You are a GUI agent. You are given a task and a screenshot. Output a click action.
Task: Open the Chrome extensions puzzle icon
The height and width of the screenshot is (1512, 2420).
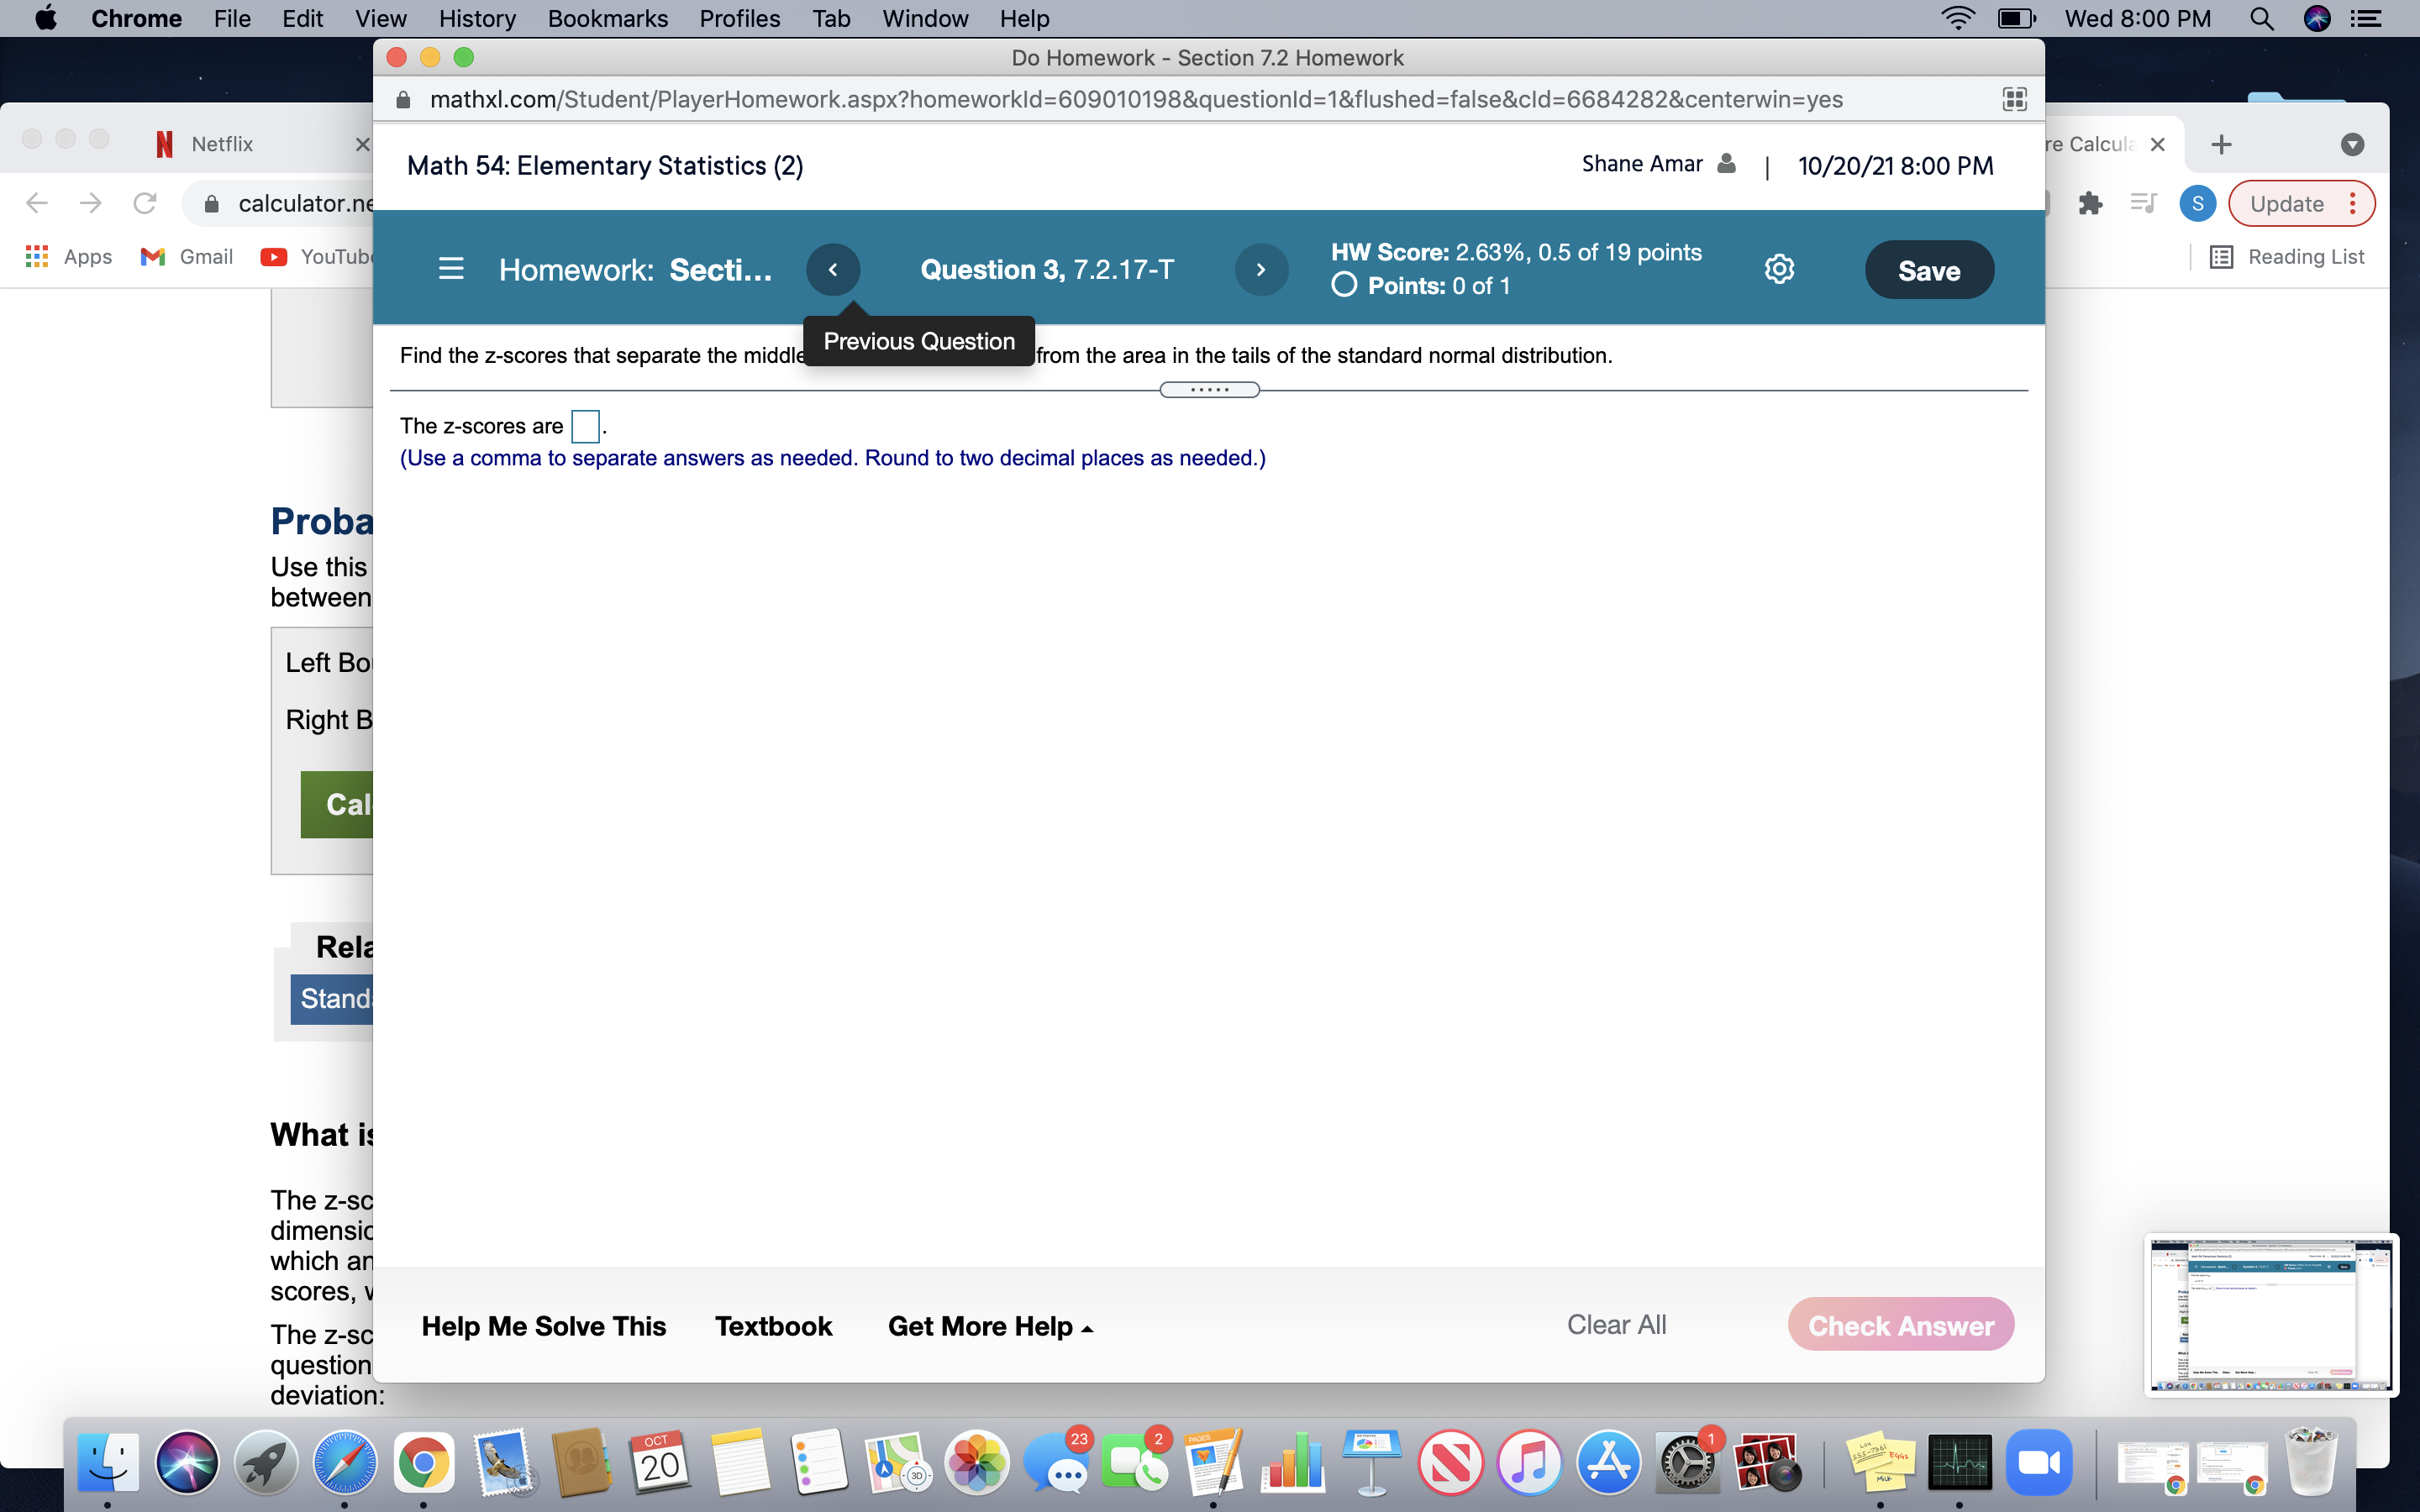pos(2089,203)
